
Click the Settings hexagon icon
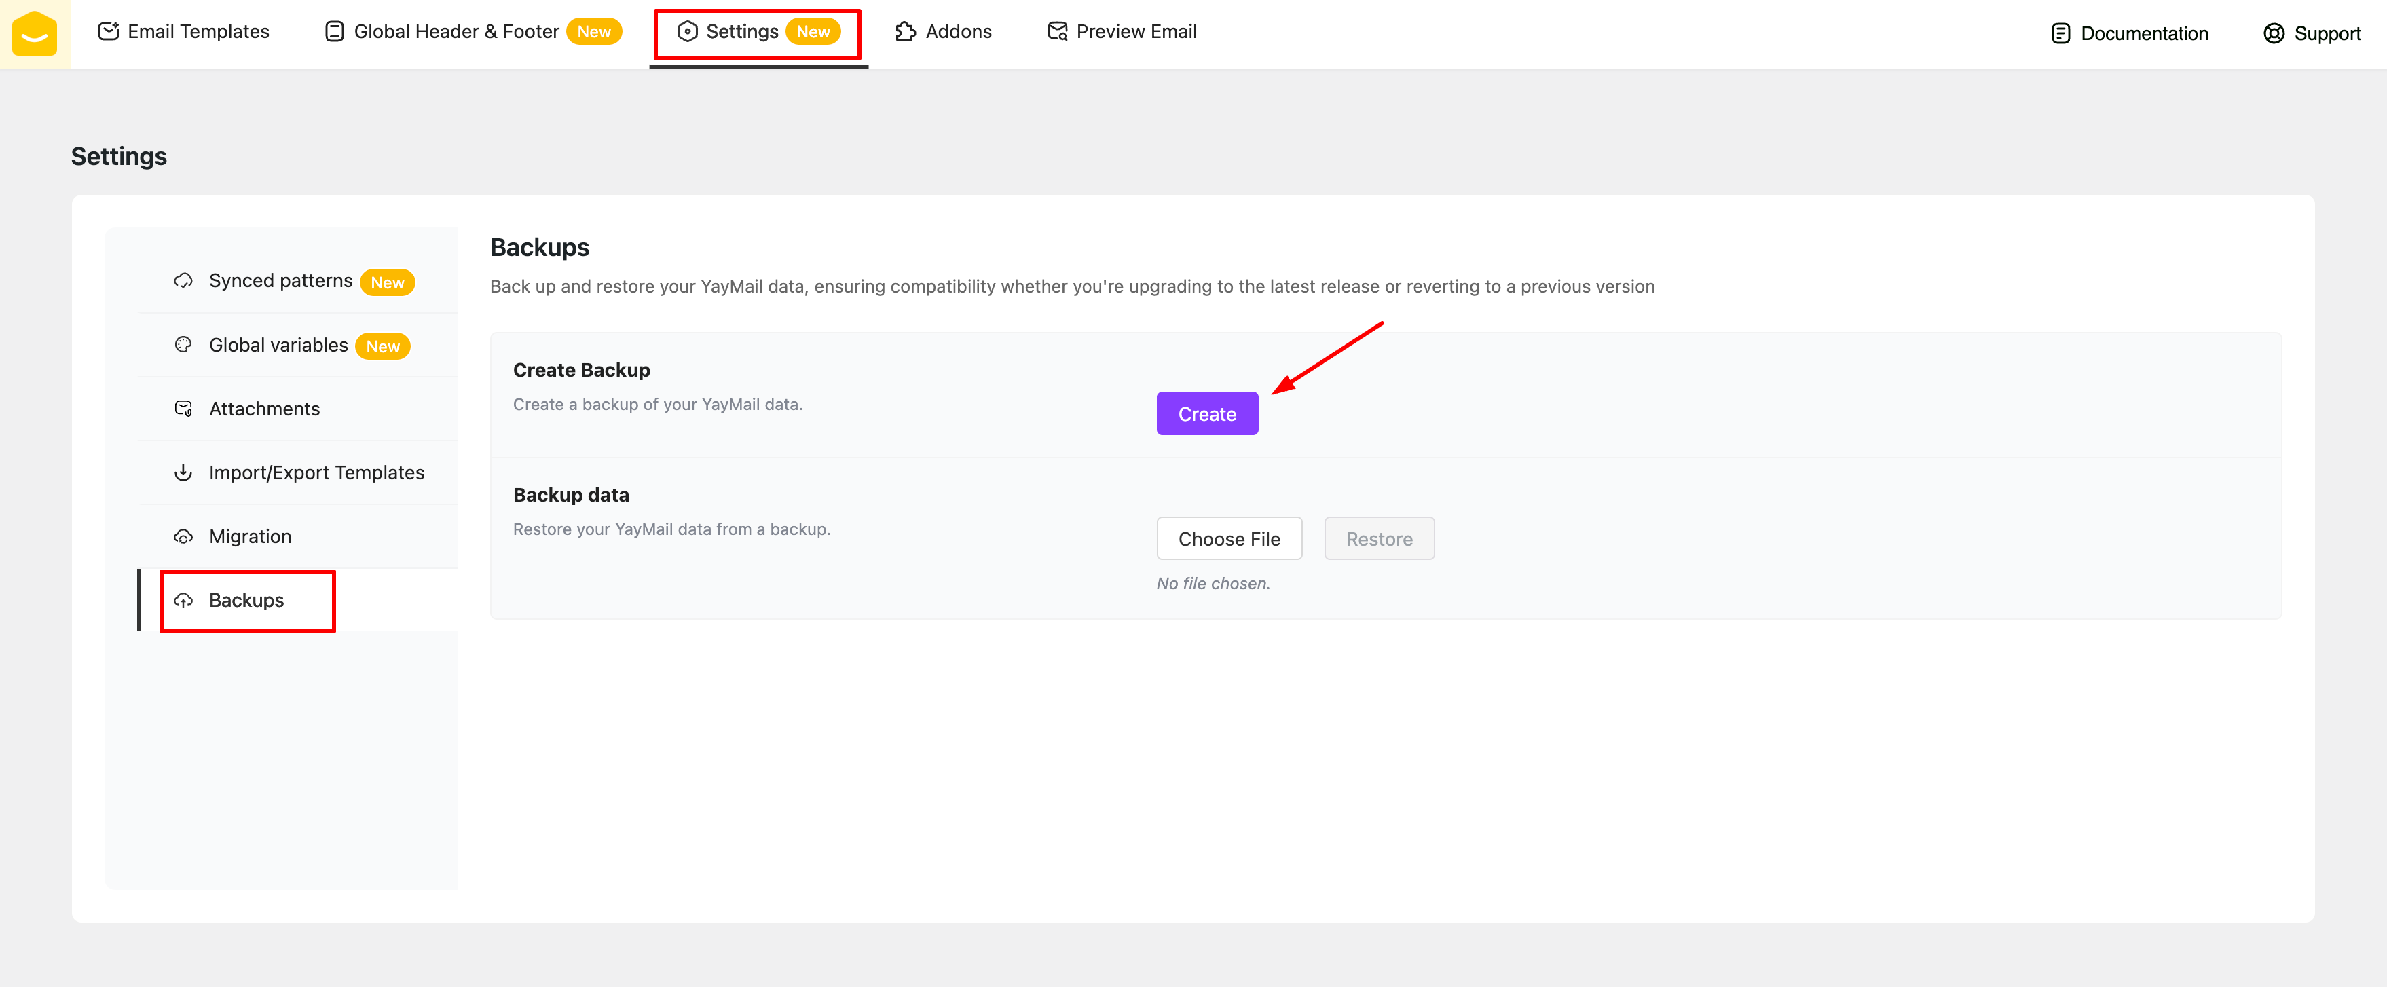click(686, 31)
